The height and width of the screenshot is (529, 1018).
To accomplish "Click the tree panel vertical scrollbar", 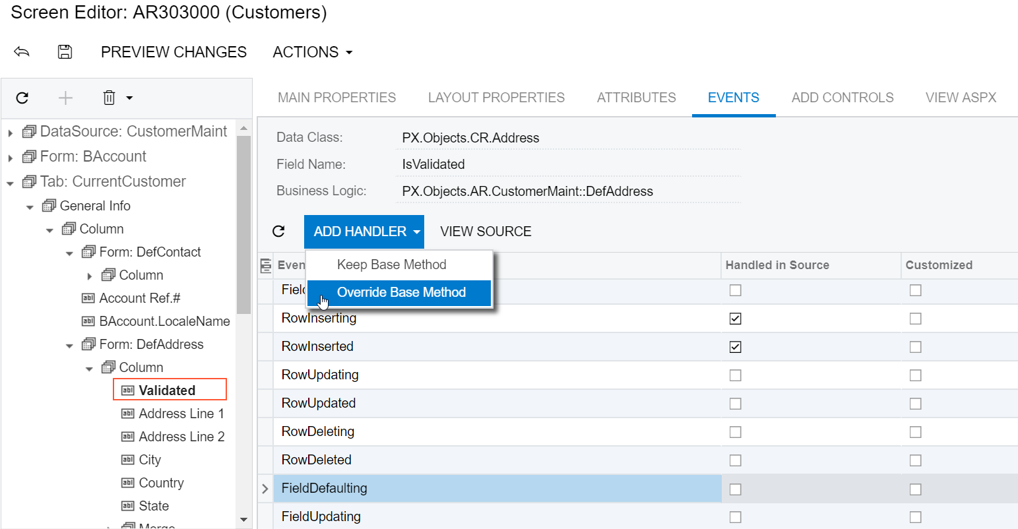I will pyautogui.click(x=243, y=224).
